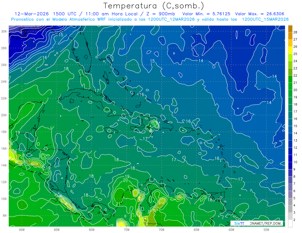Pick the white bottom color bar segment
302x233 pixels.
coord(290,223)
